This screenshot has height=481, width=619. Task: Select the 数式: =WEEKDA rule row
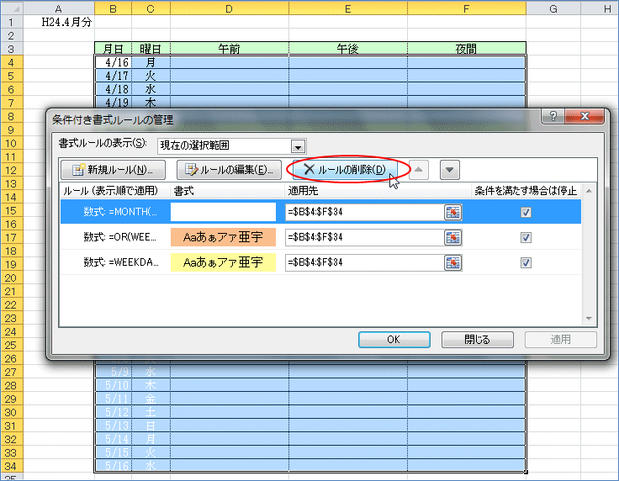320,262
